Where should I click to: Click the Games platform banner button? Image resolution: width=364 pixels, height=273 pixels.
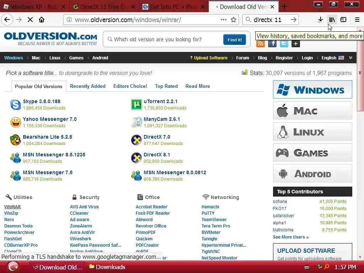click(x=312, y=152)
